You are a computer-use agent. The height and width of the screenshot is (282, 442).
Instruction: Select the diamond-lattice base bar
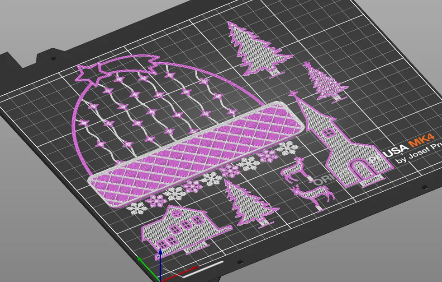click(x=196, y=154)
